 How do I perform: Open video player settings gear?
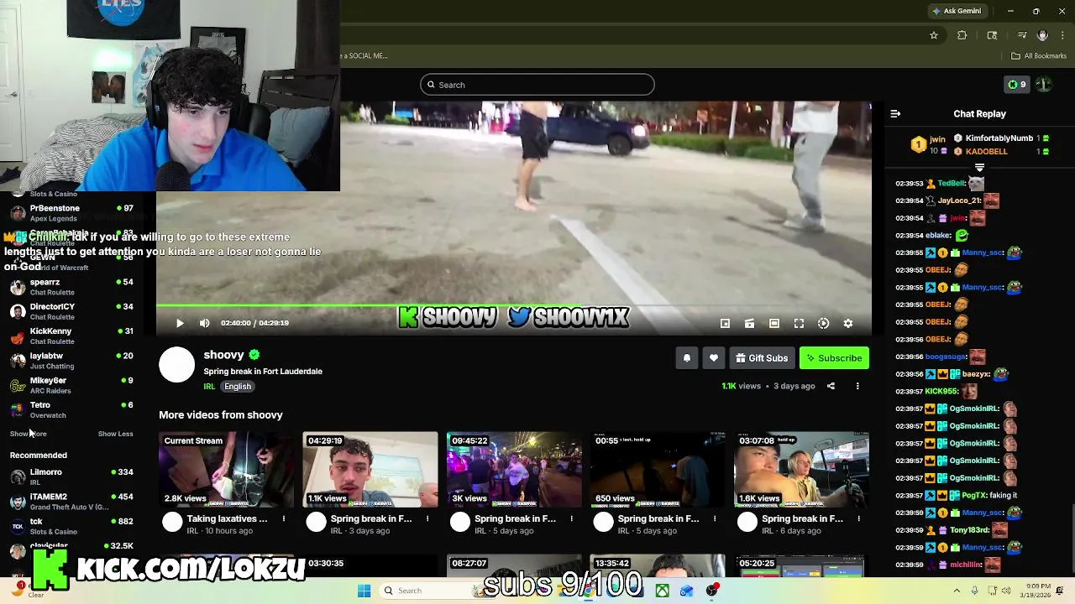coord(848,323)
